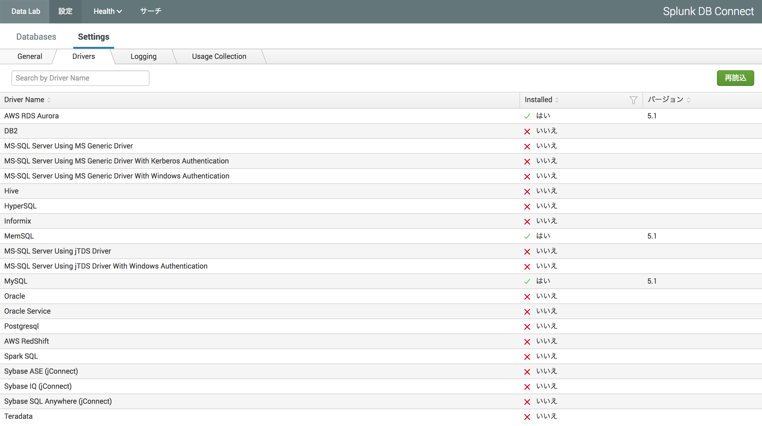Click the Oracle driver name
Image resolution: width=762 pixels, height=426 pixels.
point(14,296)
